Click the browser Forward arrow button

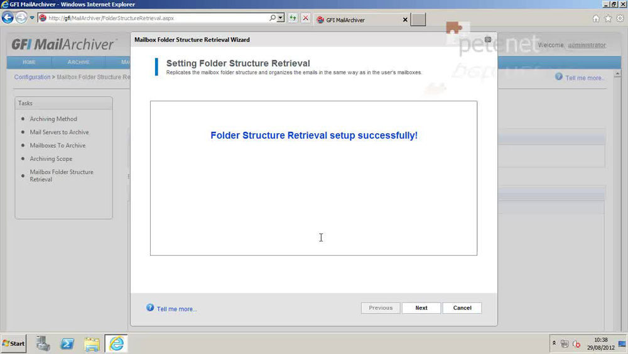click(x=21, y=18)
